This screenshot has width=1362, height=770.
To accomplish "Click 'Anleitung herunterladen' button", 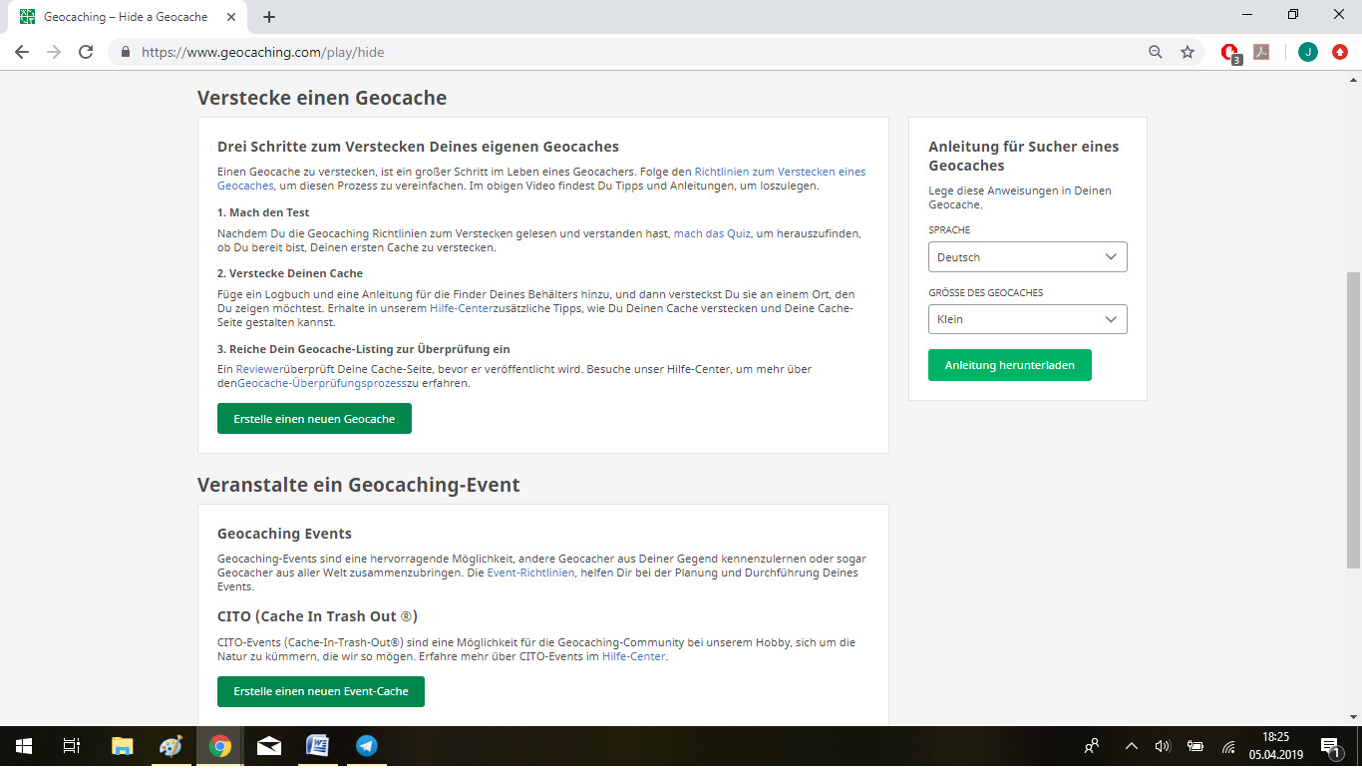I will [x=1009, y=365].
